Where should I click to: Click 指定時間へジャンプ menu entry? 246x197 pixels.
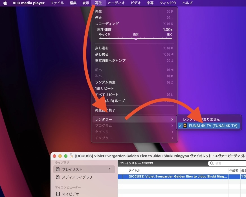[110, 60]
